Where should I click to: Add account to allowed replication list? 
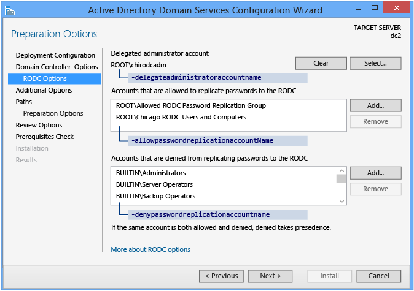[375, 105]
